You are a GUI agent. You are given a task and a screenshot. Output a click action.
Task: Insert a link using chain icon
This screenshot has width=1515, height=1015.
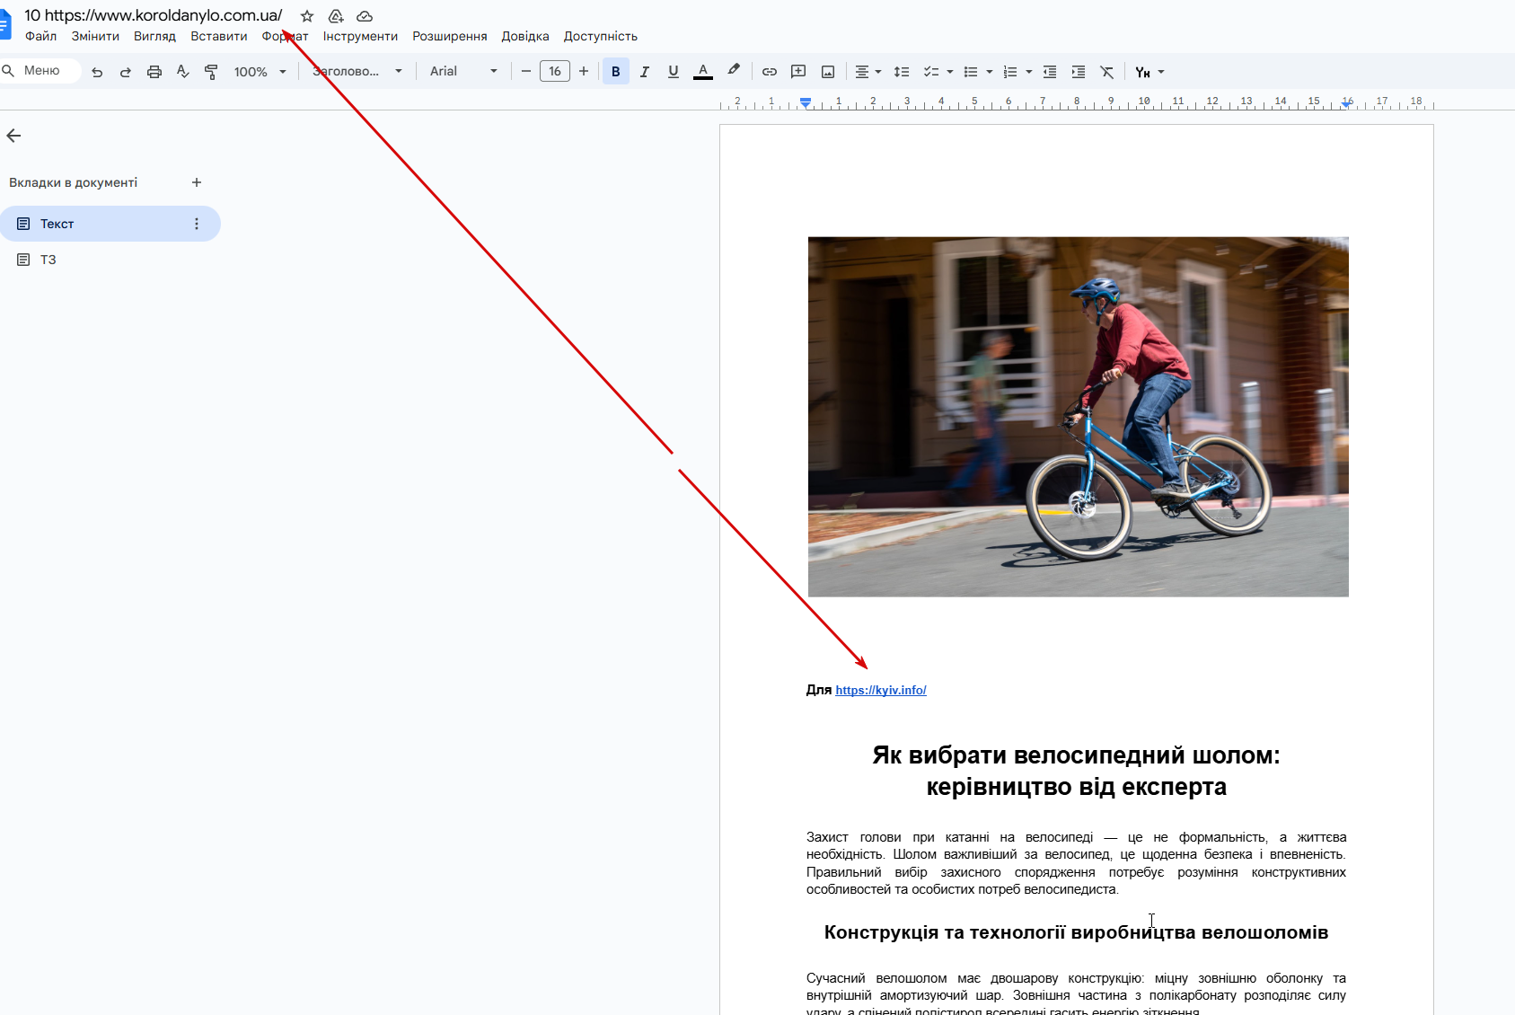[770, 72]
